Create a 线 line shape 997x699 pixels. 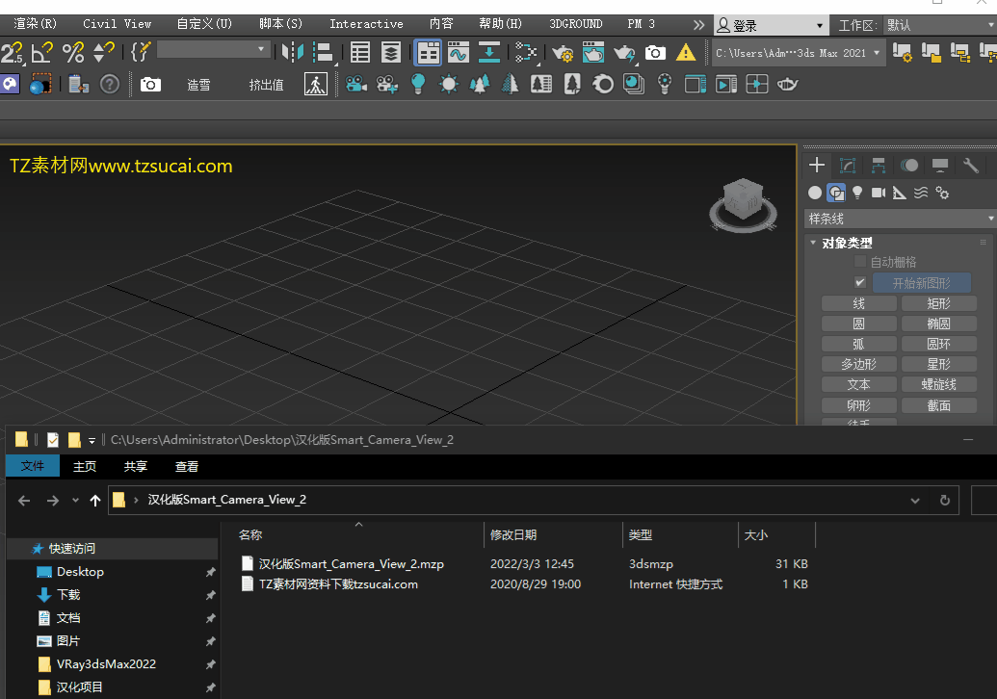[858, 303]
